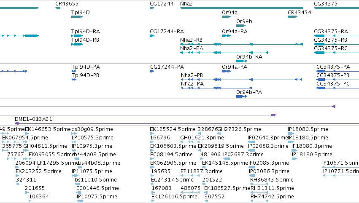This screenshot has height=203, width=359.
Task: Click the Or94b-PA protein feature
Action: [242, 96]
